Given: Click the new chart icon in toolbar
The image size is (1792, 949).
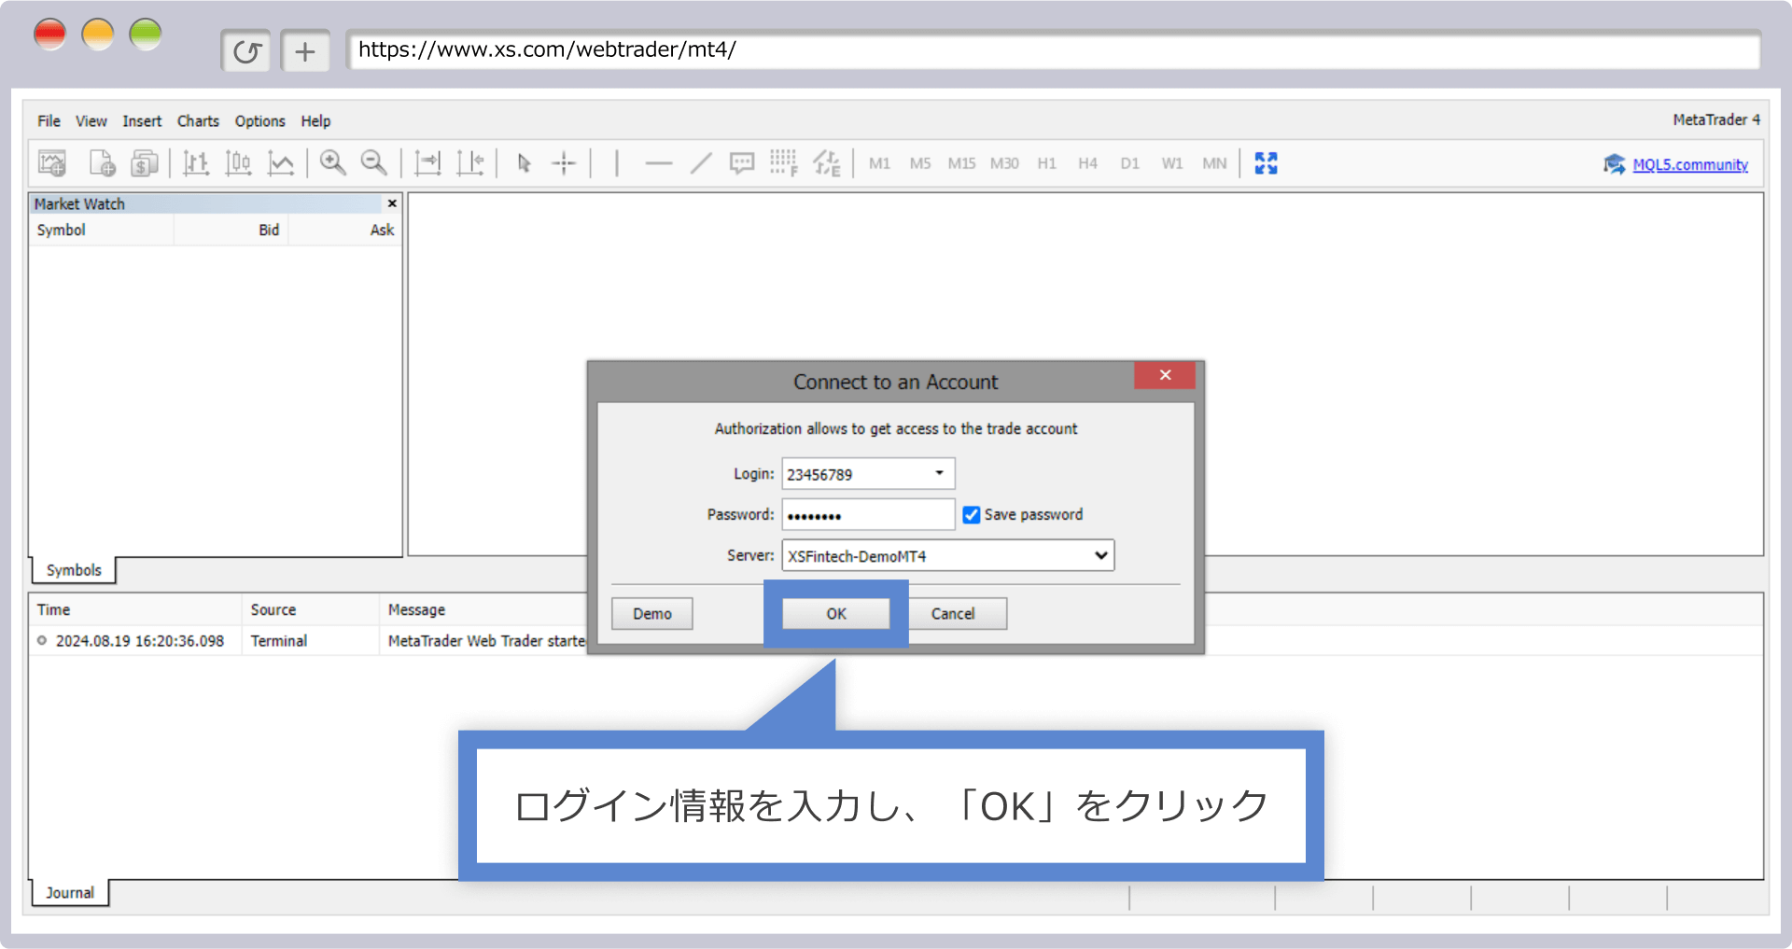Looking at the screenshot, I should 52,163.
